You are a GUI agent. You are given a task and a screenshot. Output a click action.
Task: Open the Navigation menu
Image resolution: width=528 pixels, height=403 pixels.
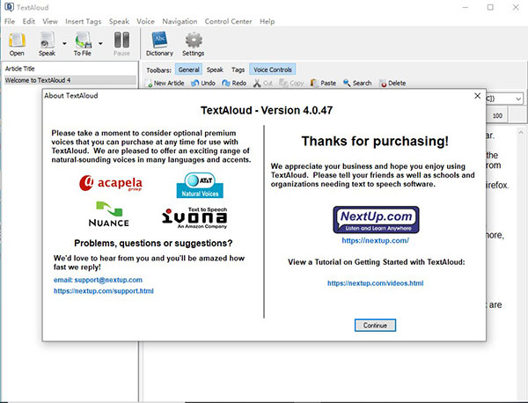pos(180,21)
